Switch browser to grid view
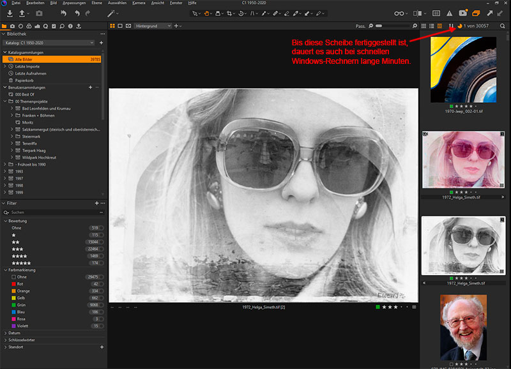The width and height of the screenshot is (511, 369). coord(423,26)
